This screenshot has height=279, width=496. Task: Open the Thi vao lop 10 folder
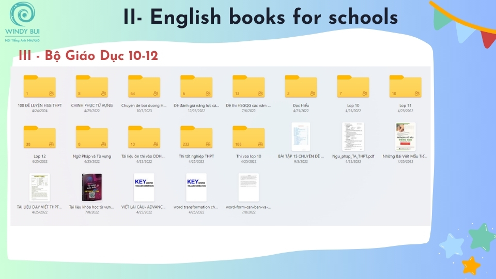(249, 137)
